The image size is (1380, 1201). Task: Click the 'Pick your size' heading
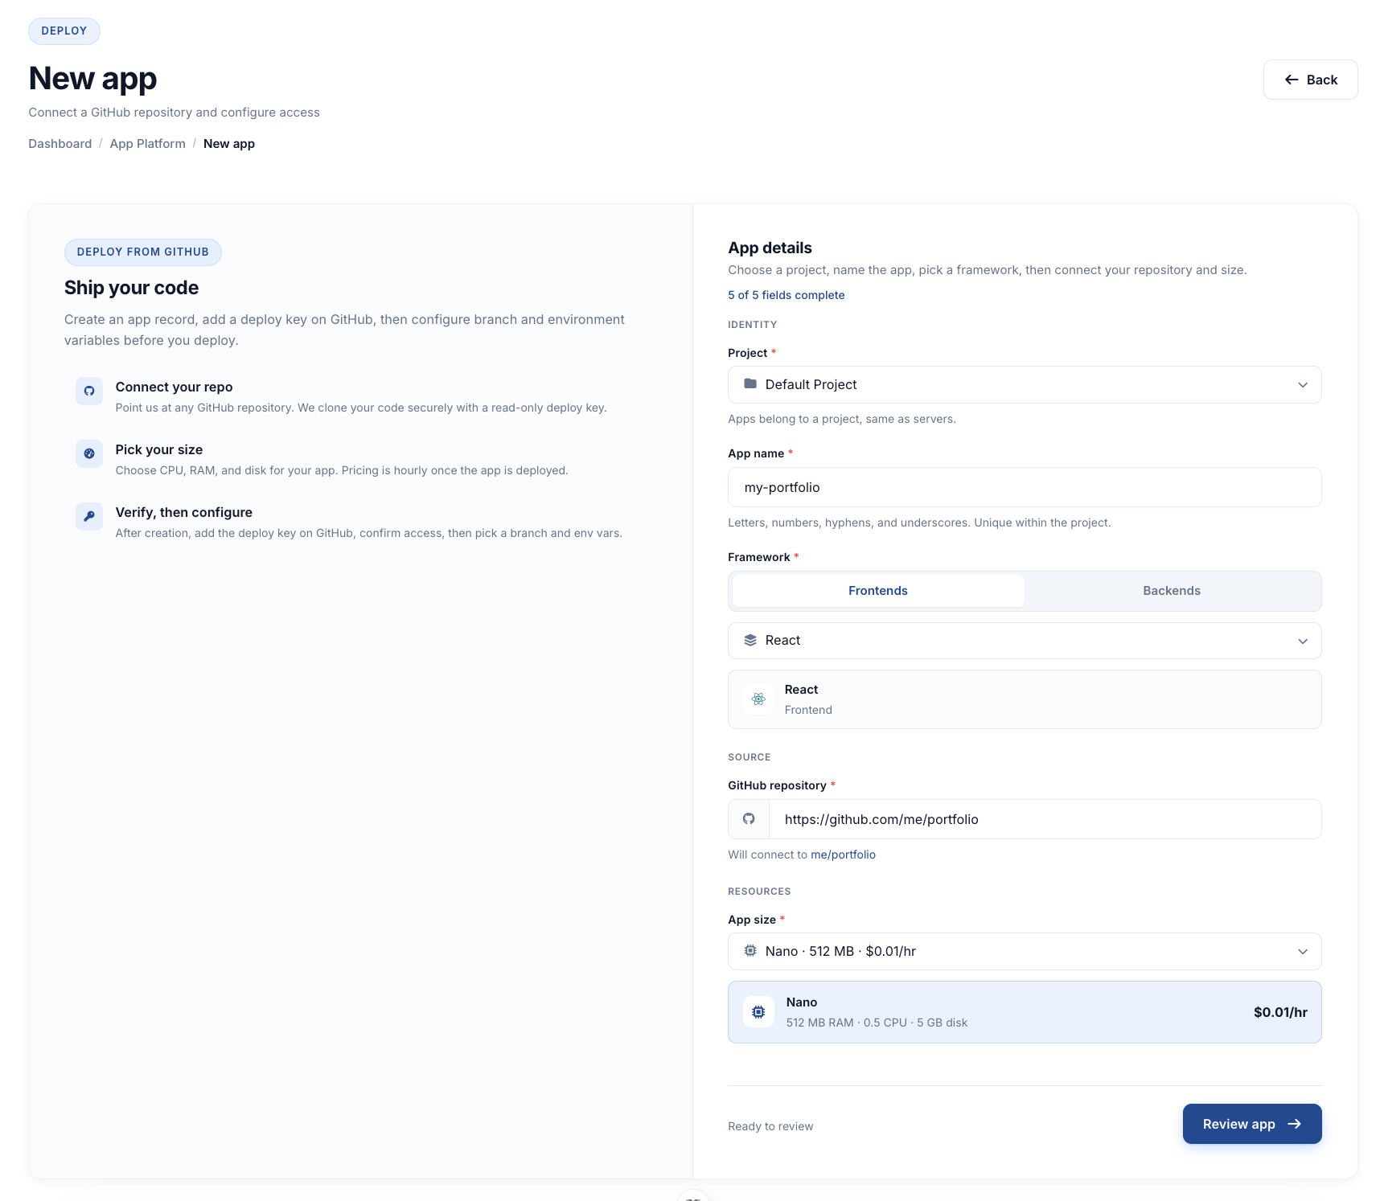159,449
